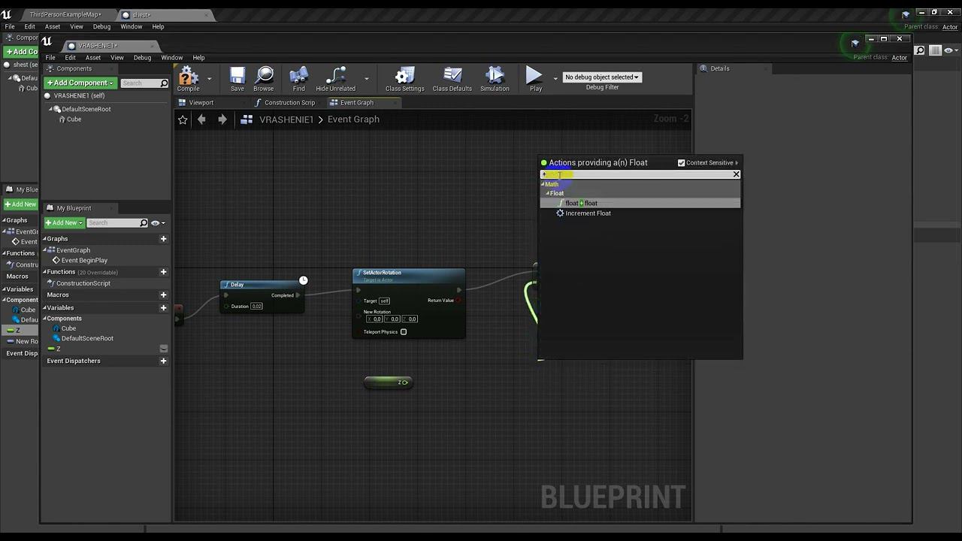Collapse the Float subcategory in the action list

click(x=548, y=194)
